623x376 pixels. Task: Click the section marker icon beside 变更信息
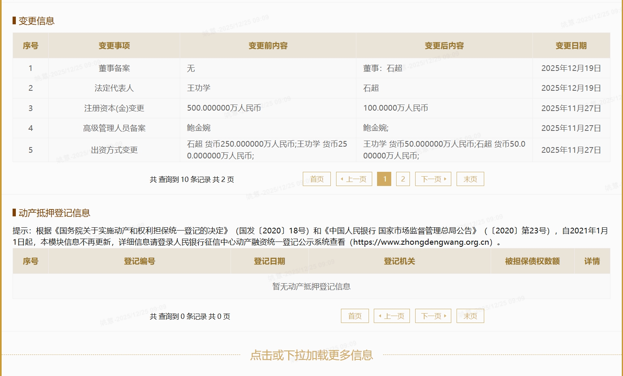[14, 21]
